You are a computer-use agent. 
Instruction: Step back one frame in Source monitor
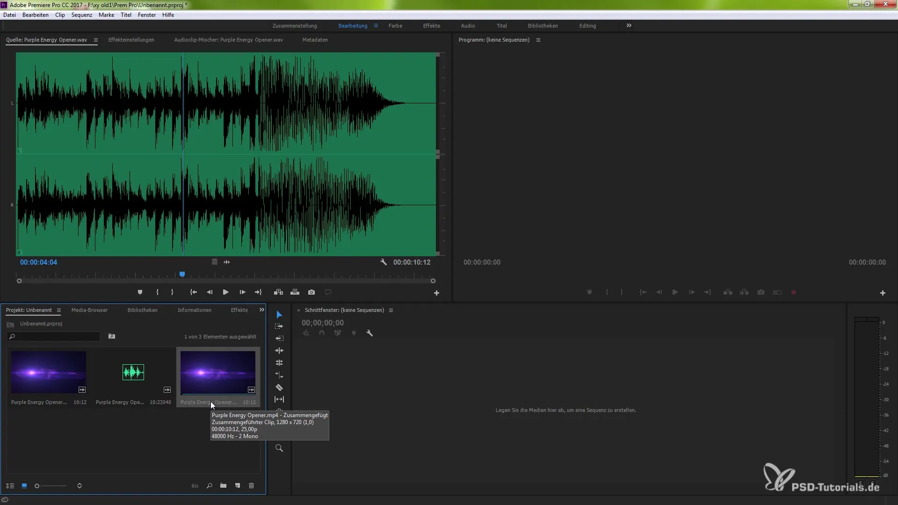coord(210,292)
